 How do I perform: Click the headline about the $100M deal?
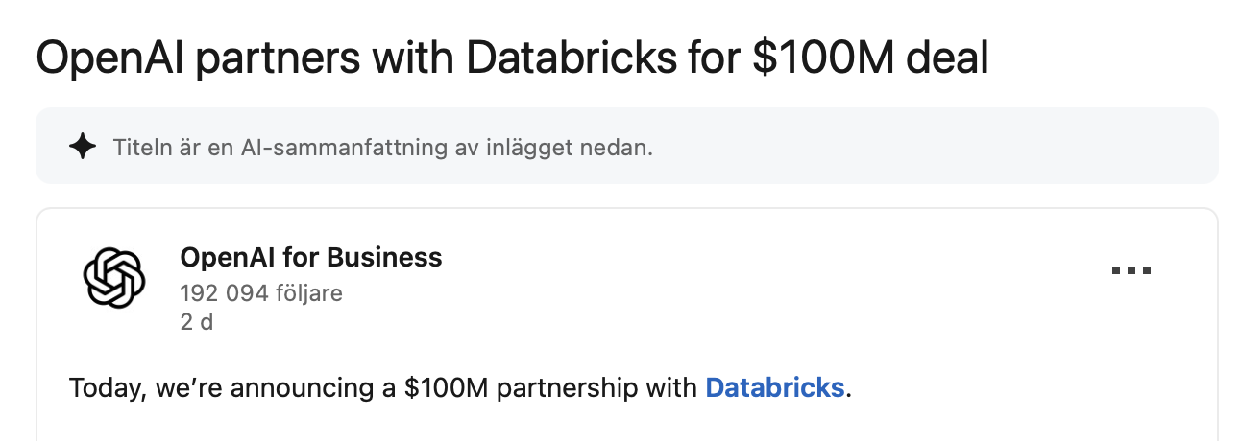(511, 58)
